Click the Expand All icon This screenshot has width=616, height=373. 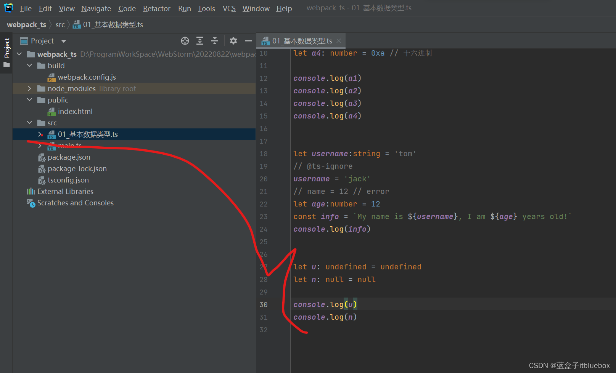(200, 41)
